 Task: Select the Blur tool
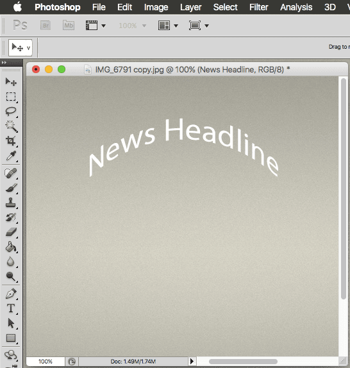click(x=11, y=262)
